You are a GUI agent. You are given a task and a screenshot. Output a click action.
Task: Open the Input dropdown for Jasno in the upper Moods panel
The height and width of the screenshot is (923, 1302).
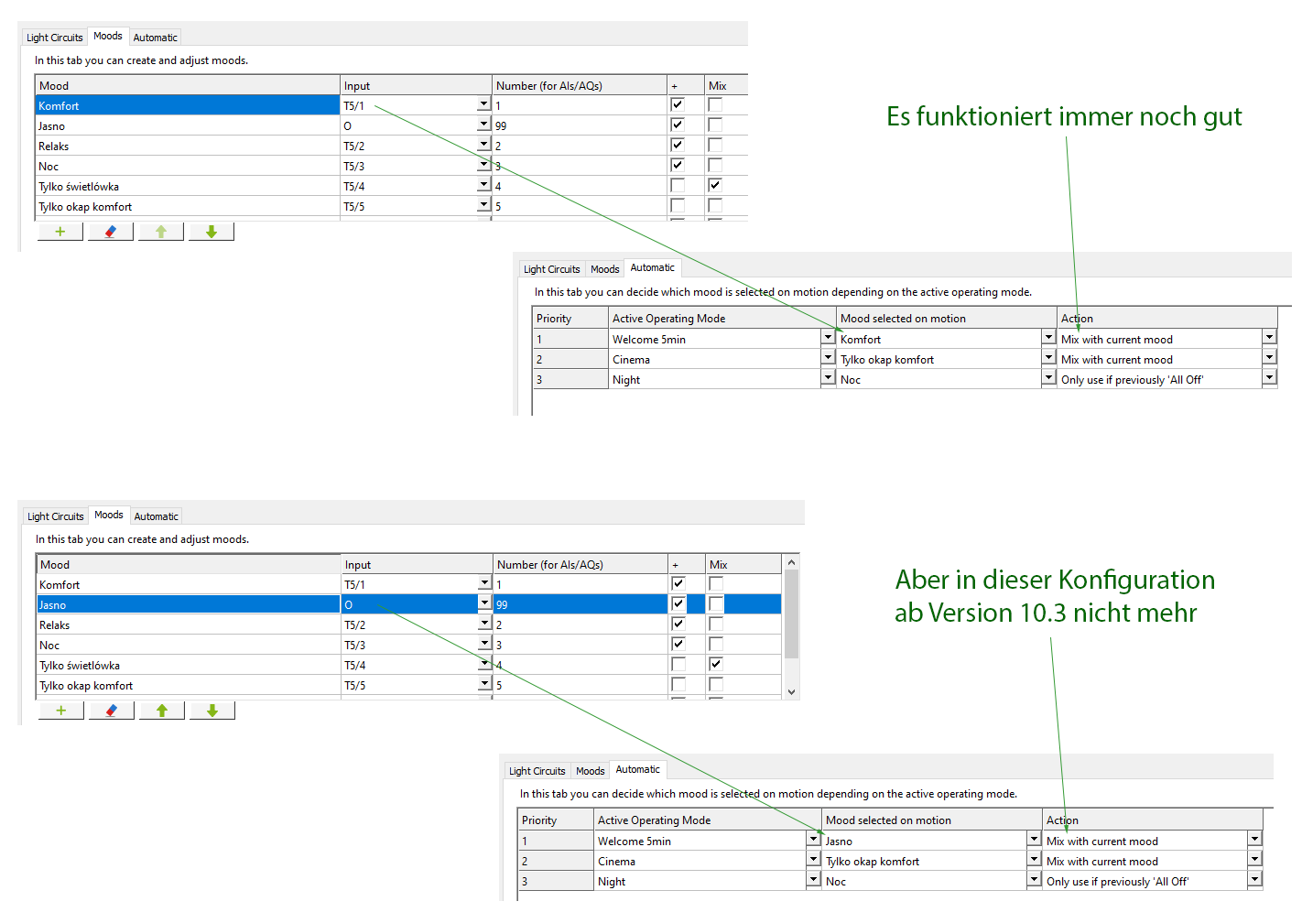[483, 125]
